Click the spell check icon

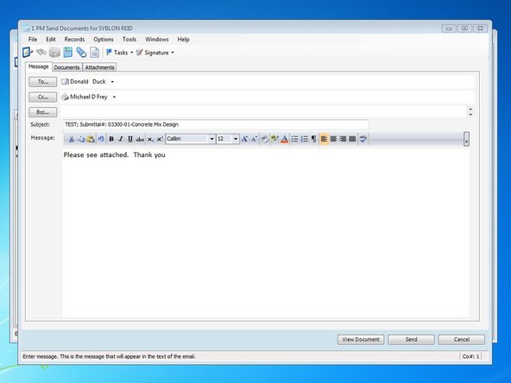point(363,139)
